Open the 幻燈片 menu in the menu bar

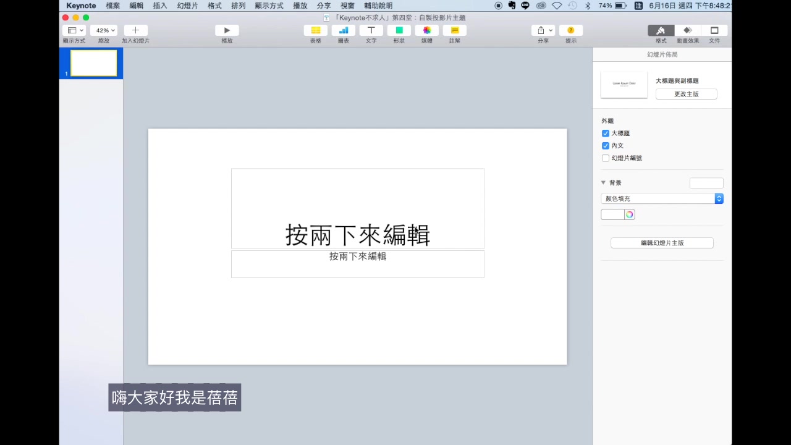coord(188,6)
